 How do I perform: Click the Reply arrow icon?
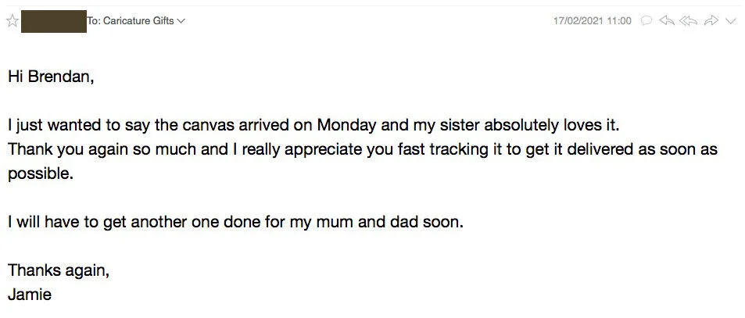click(x=667, y=20)
